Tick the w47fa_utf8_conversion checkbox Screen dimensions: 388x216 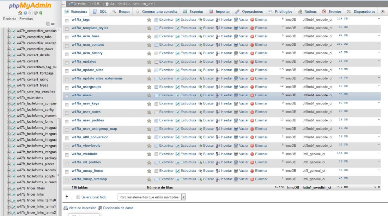[x=67, y=138]
